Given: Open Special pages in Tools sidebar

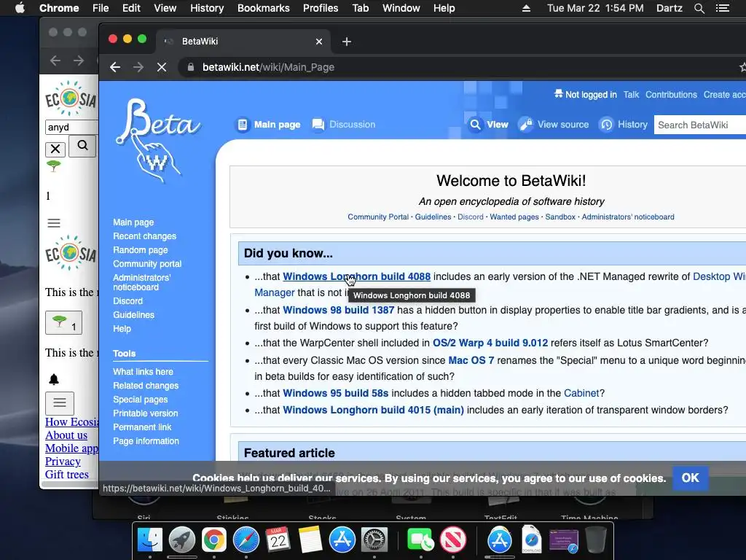Looking at the screenshot, I should click(141, 400).
